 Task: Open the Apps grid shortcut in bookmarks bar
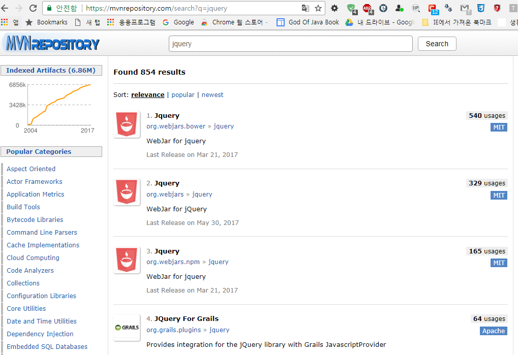tap(10, 22)
